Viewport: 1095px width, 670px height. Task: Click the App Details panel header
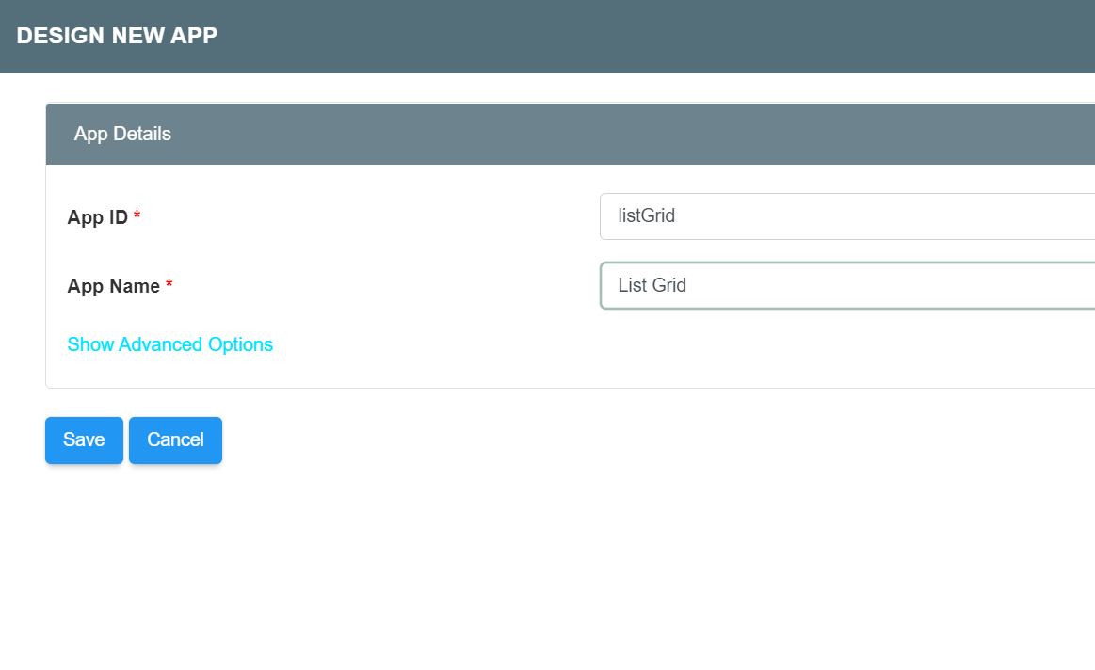571,134
